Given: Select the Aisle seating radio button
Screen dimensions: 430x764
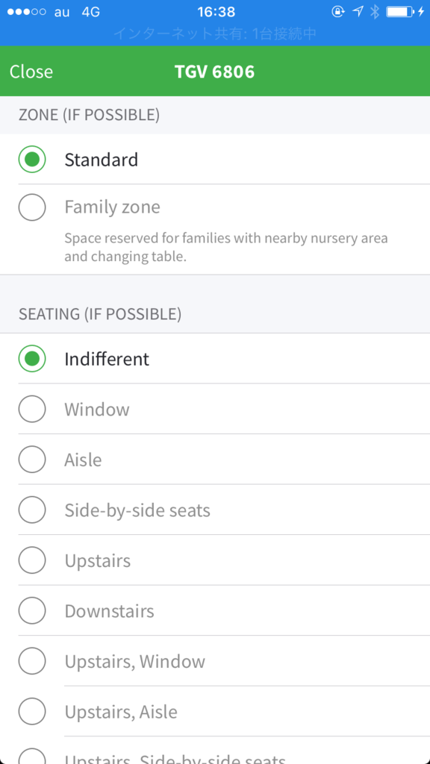Looking at the screenshot, I should tap(32, 460).
